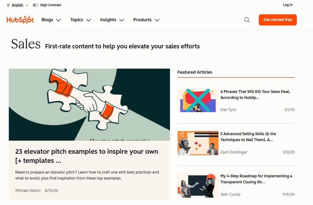
Task: Open the 6 Phrases That Will Kill article
Action: [x=255, y=95]
